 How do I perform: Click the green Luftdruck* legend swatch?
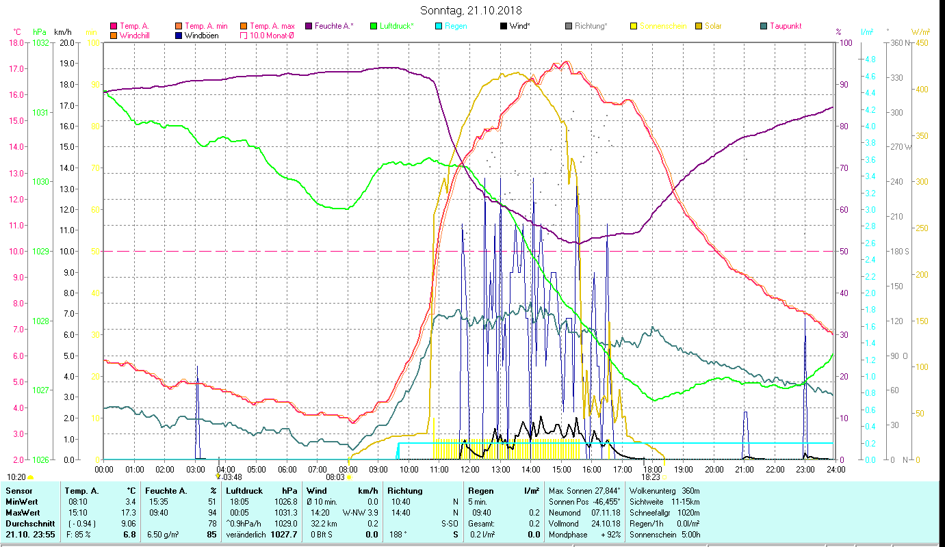coord(373,26)
